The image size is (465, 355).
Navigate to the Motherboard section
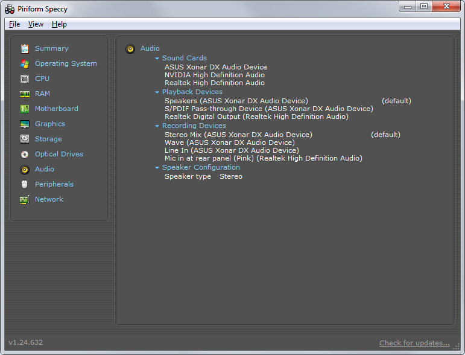click(57, 109)
